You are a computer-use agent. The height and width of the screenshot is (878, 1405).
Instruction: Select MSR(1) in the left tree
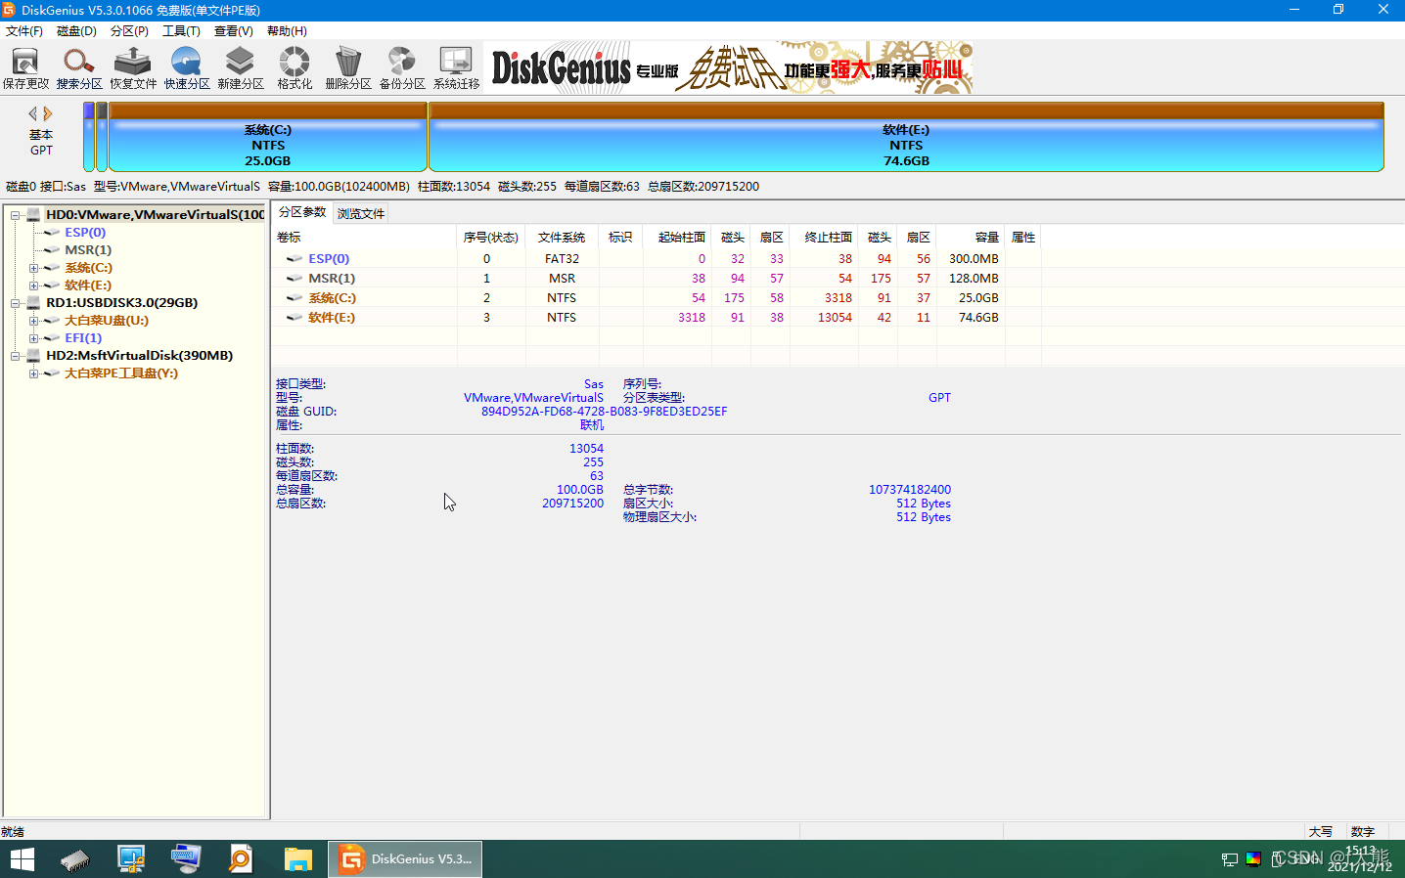(x=88, y=250)
